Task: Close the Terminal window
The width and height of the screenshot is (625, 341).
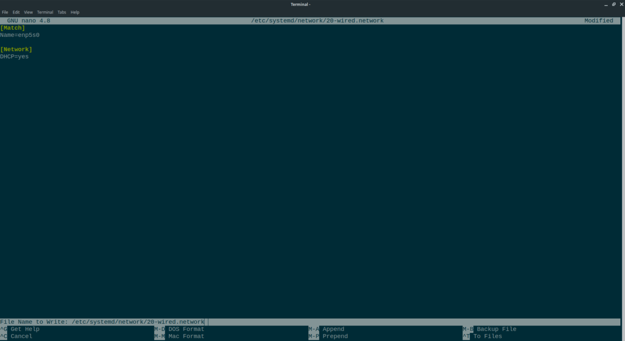Action: pos(621,4)
